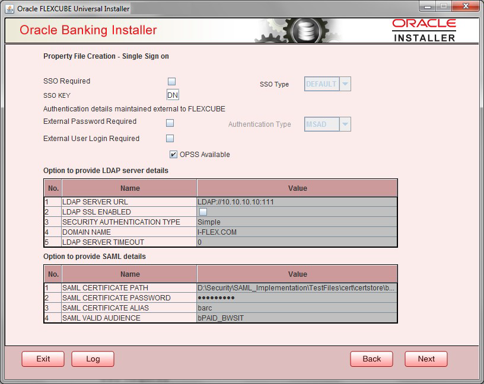Select the SAML CERTIFICATE PATH name cell
The image size is (484, 384).
[129, 288]
